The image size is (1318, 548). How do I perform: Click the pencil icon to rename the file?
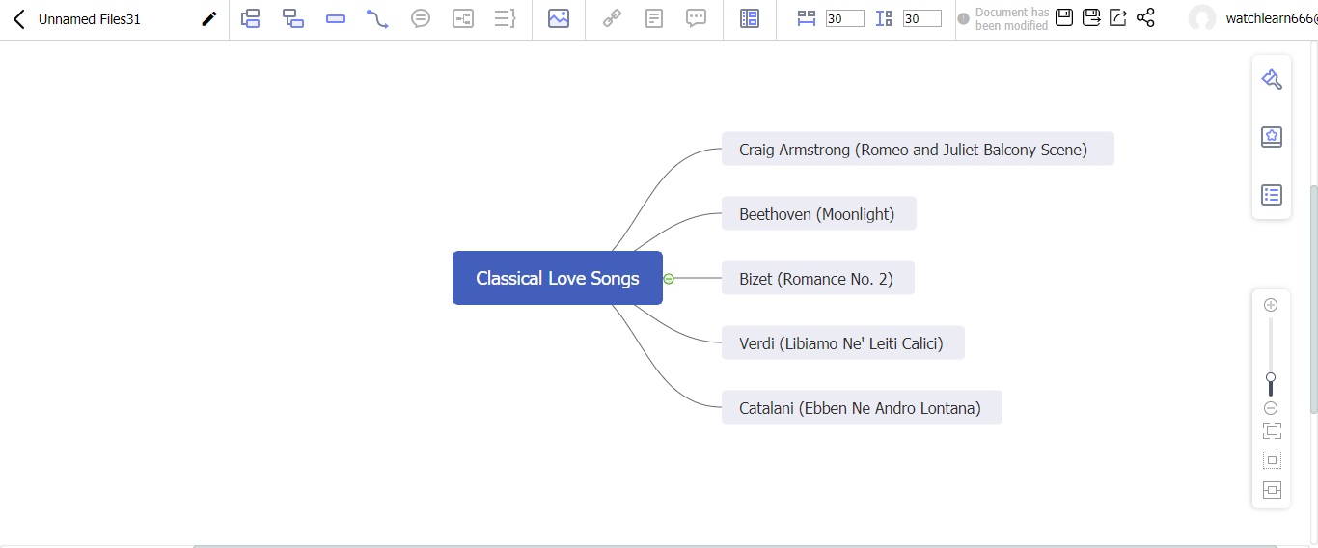(x=208, y=18)
